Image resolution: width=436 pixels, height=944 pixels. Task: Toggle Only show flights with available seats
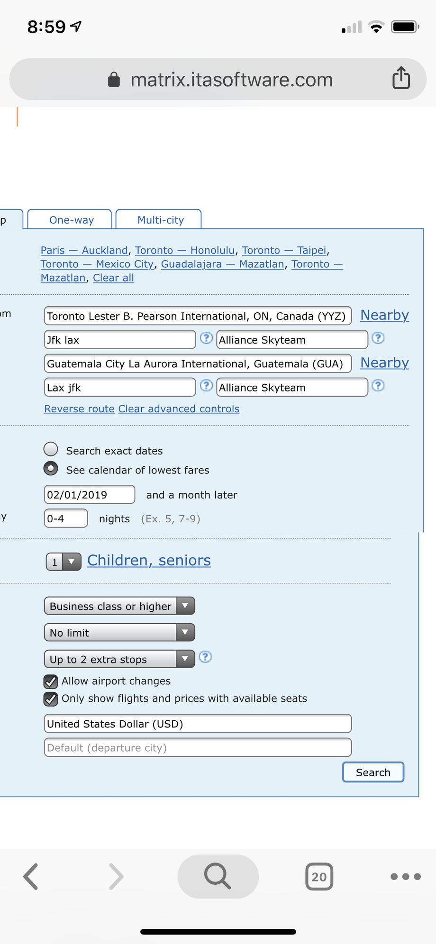tap(51, 699)
